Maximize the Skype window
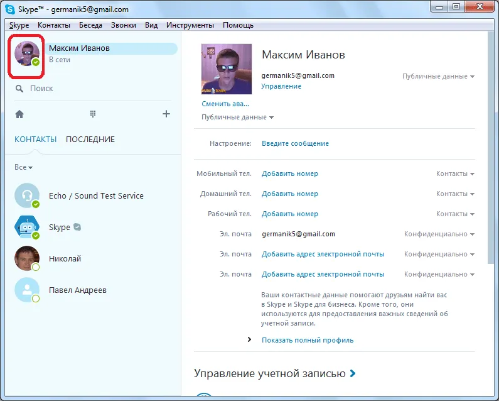Image resolution: width=499 pixels, height=401 pixels. coord(456,6)
